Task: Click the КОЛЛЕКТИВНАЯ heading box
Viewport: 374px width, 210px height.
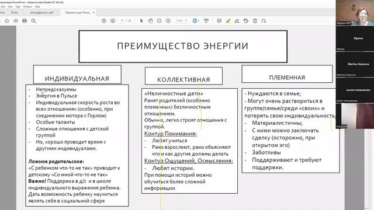Action: click(x=183, y=76)
